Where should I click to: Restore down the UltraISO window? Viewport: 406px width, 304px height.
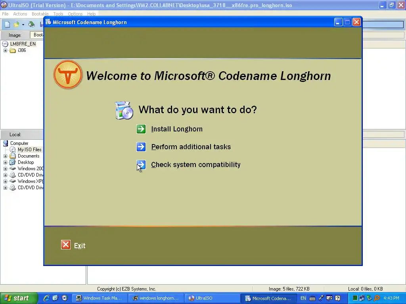392,5
